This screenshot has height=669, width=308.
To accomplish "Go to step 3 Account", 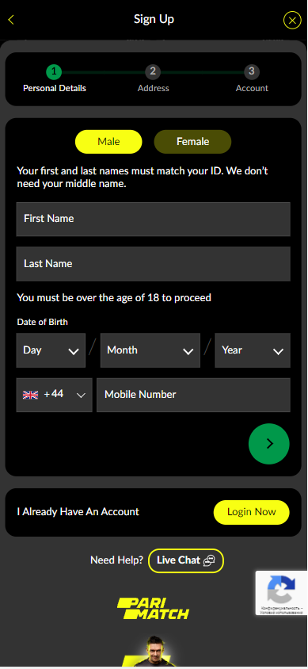I will pos(252,78).
